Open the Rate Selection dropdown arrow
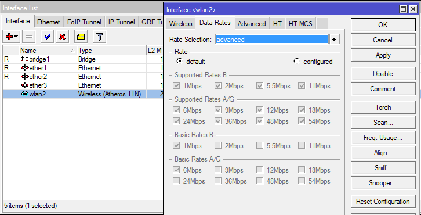This screenshot has height=215, width=421. (x=334, y=40)
